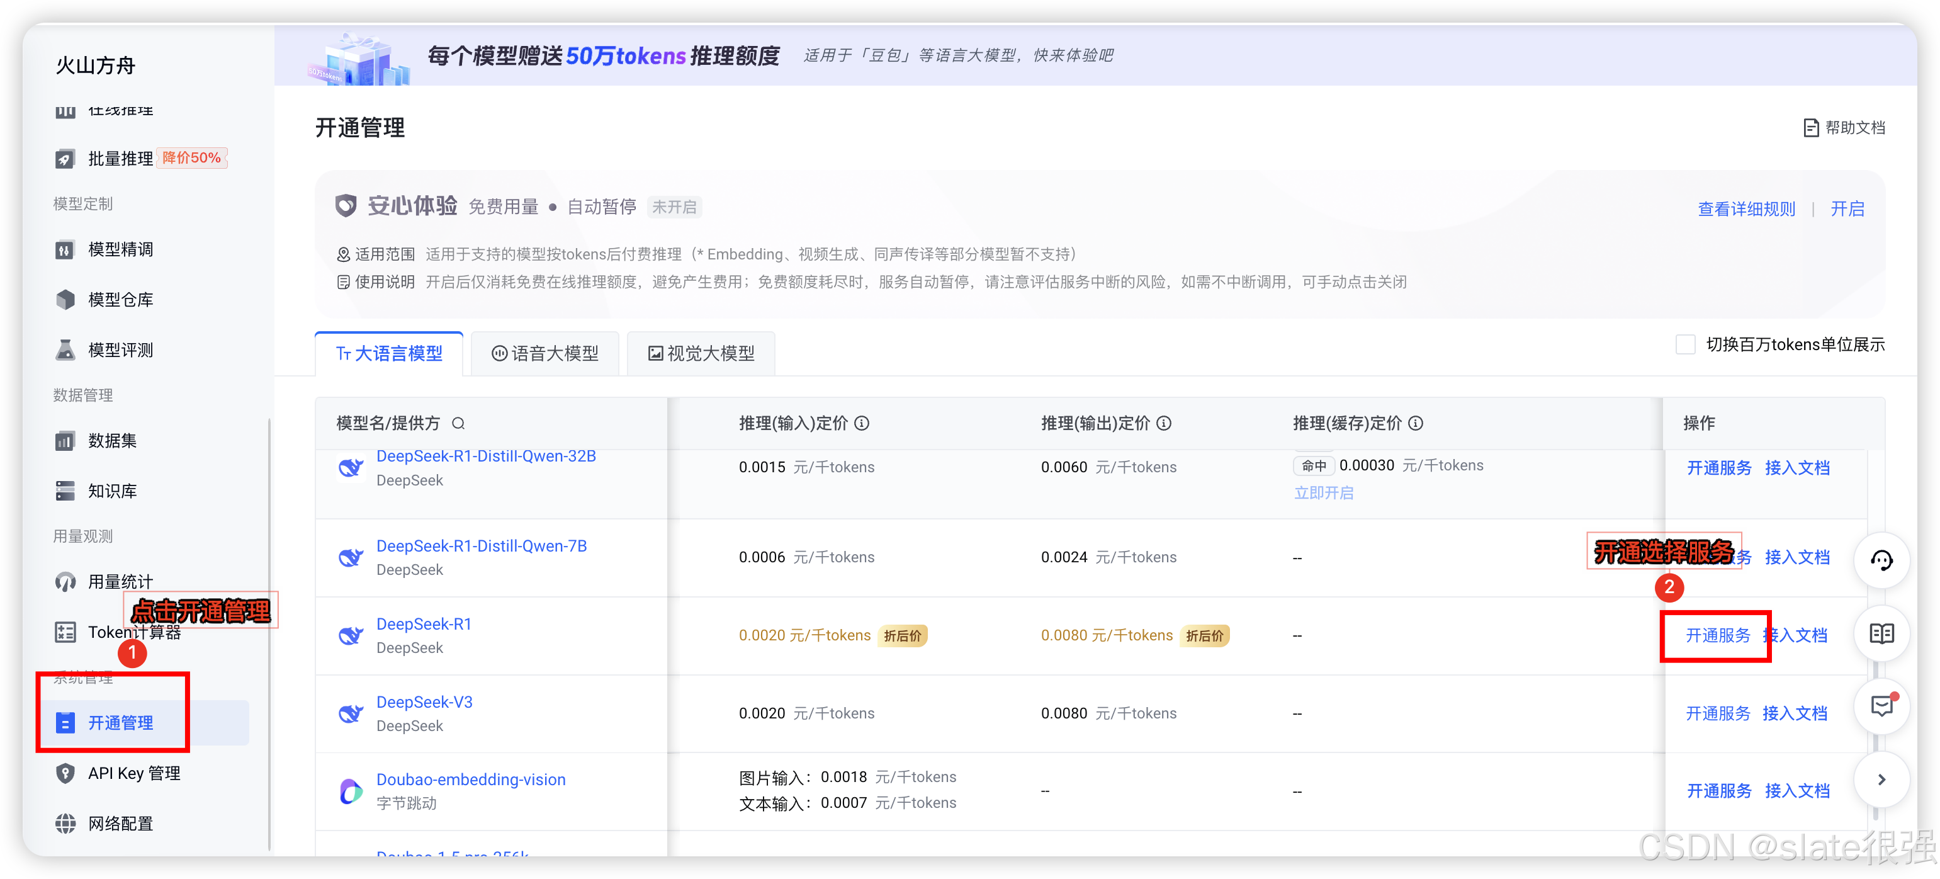Screen dimensions: 1940x879
Task: Click the customer service headset icon
Action: pyautogui.click(x=1881, y=560)
